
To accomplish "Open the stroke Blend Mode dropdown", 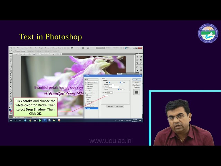I will tap(114, 87).
